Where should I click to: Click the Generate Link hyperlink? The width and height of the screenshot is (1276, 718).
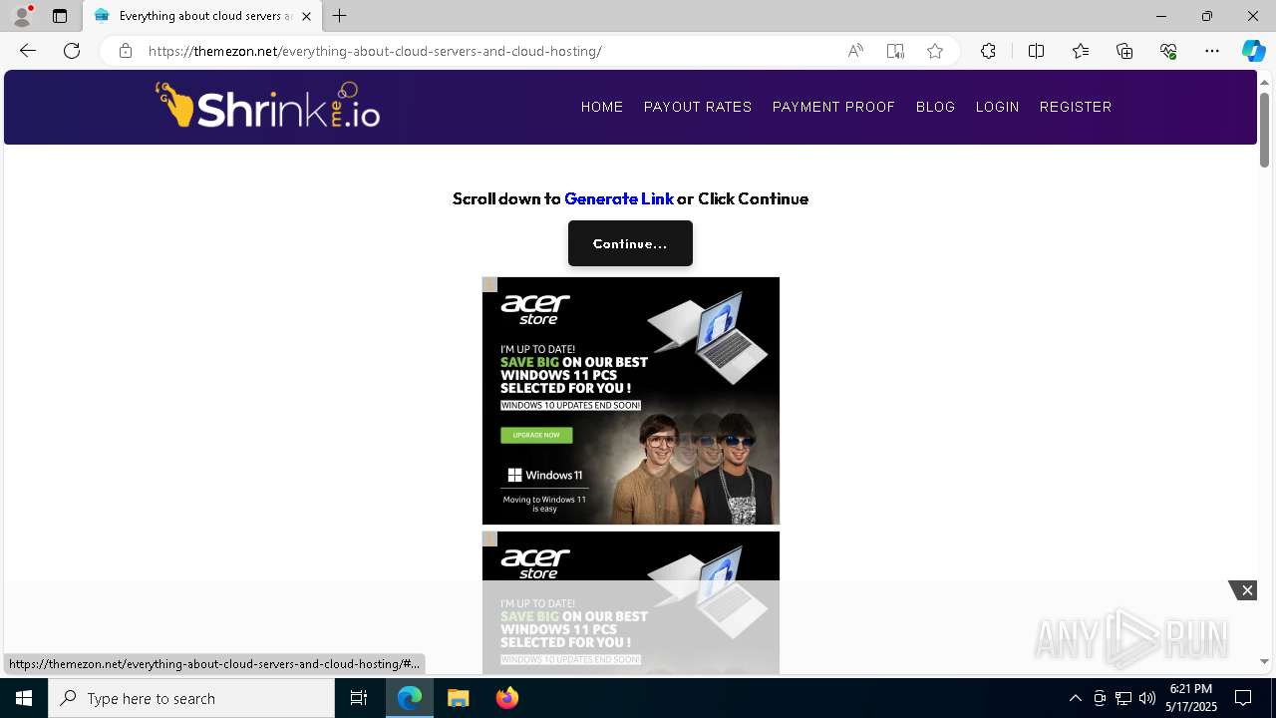pos(619,198)
